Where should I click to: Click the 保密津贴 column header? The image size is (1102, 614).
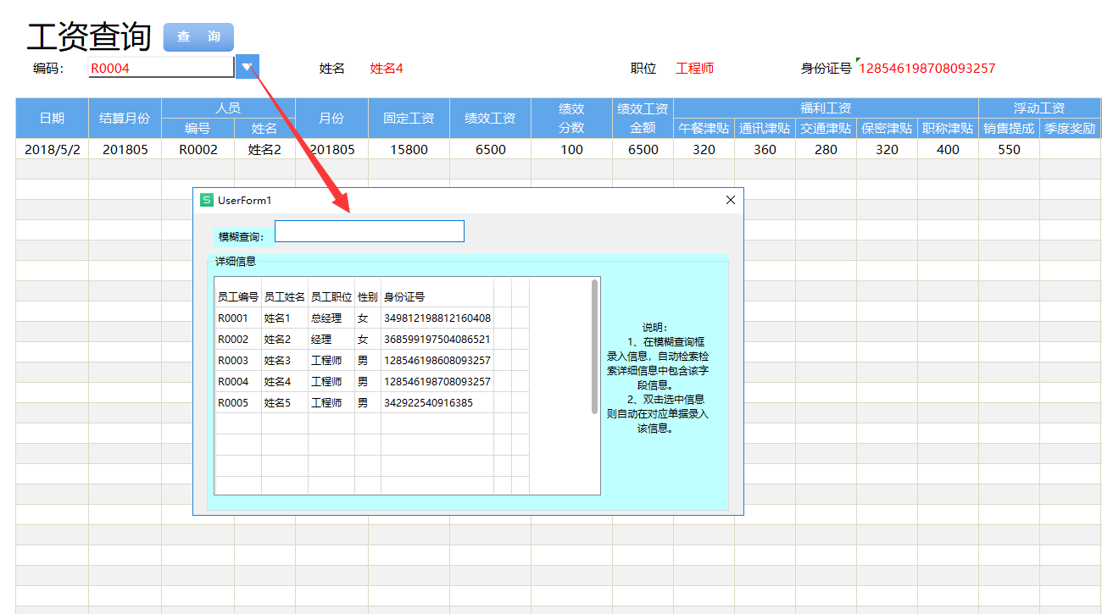888,129
